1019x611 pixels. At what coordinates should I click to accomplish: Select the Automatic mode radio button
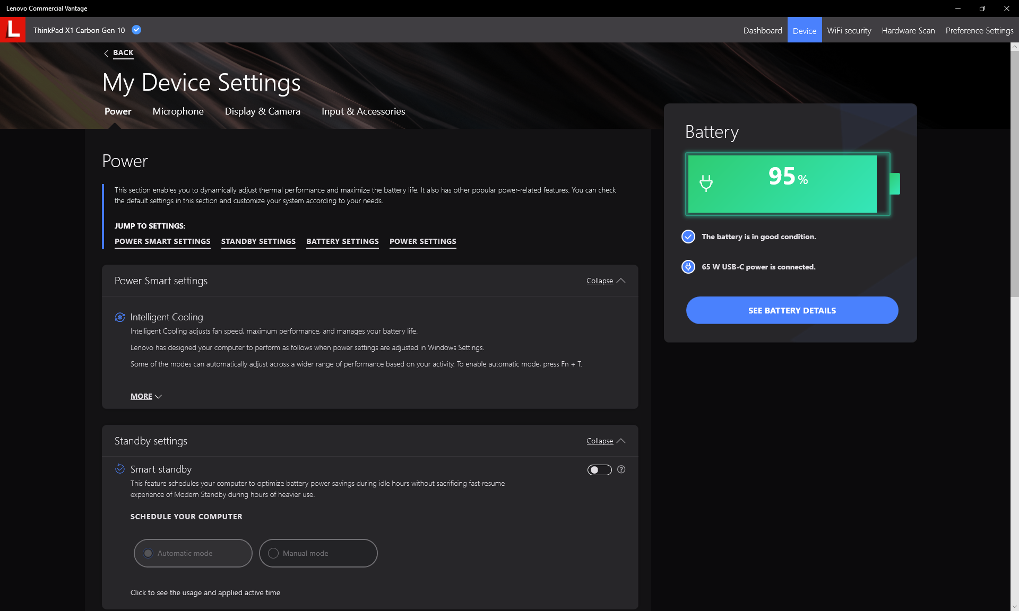click(149, 553)
